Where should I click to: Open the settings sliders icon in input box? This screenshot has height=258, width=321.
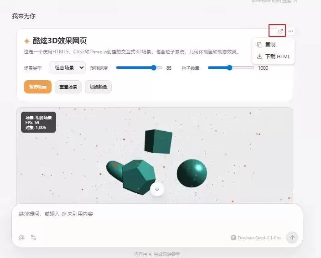coord(33,237)
